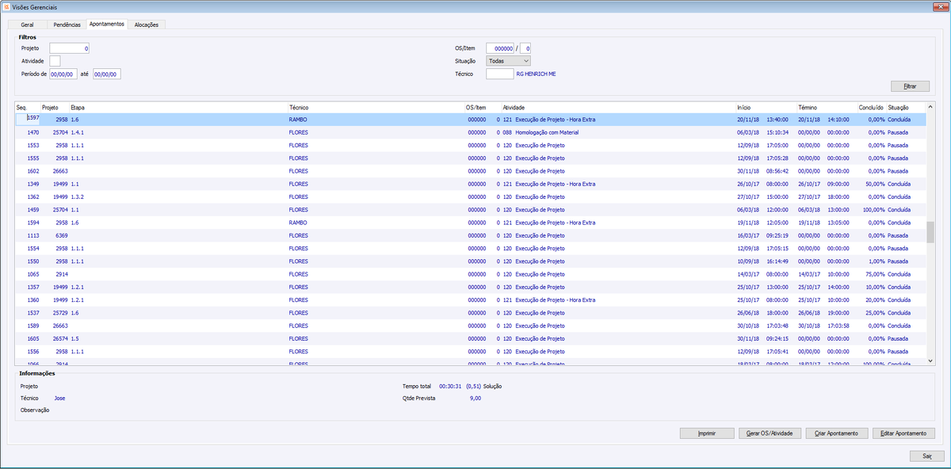Click Etapa 1.4.1 cell

coord(78,132)
